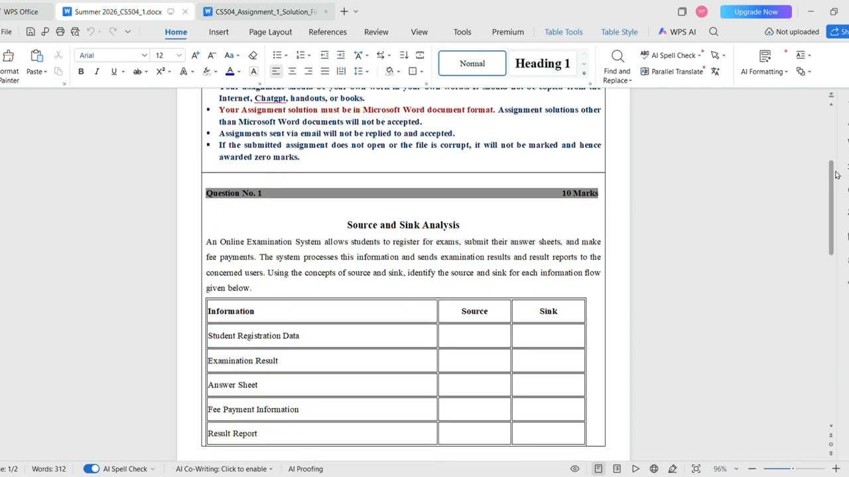Image resolution: width=849 pixels, height=477 pixels.
Task: Click the vertical scrollbar thumb
Action: tap(830, 207)
